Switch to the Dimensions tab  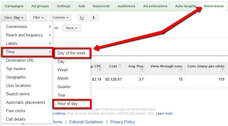pyautogui.click(x=214, y=6)
